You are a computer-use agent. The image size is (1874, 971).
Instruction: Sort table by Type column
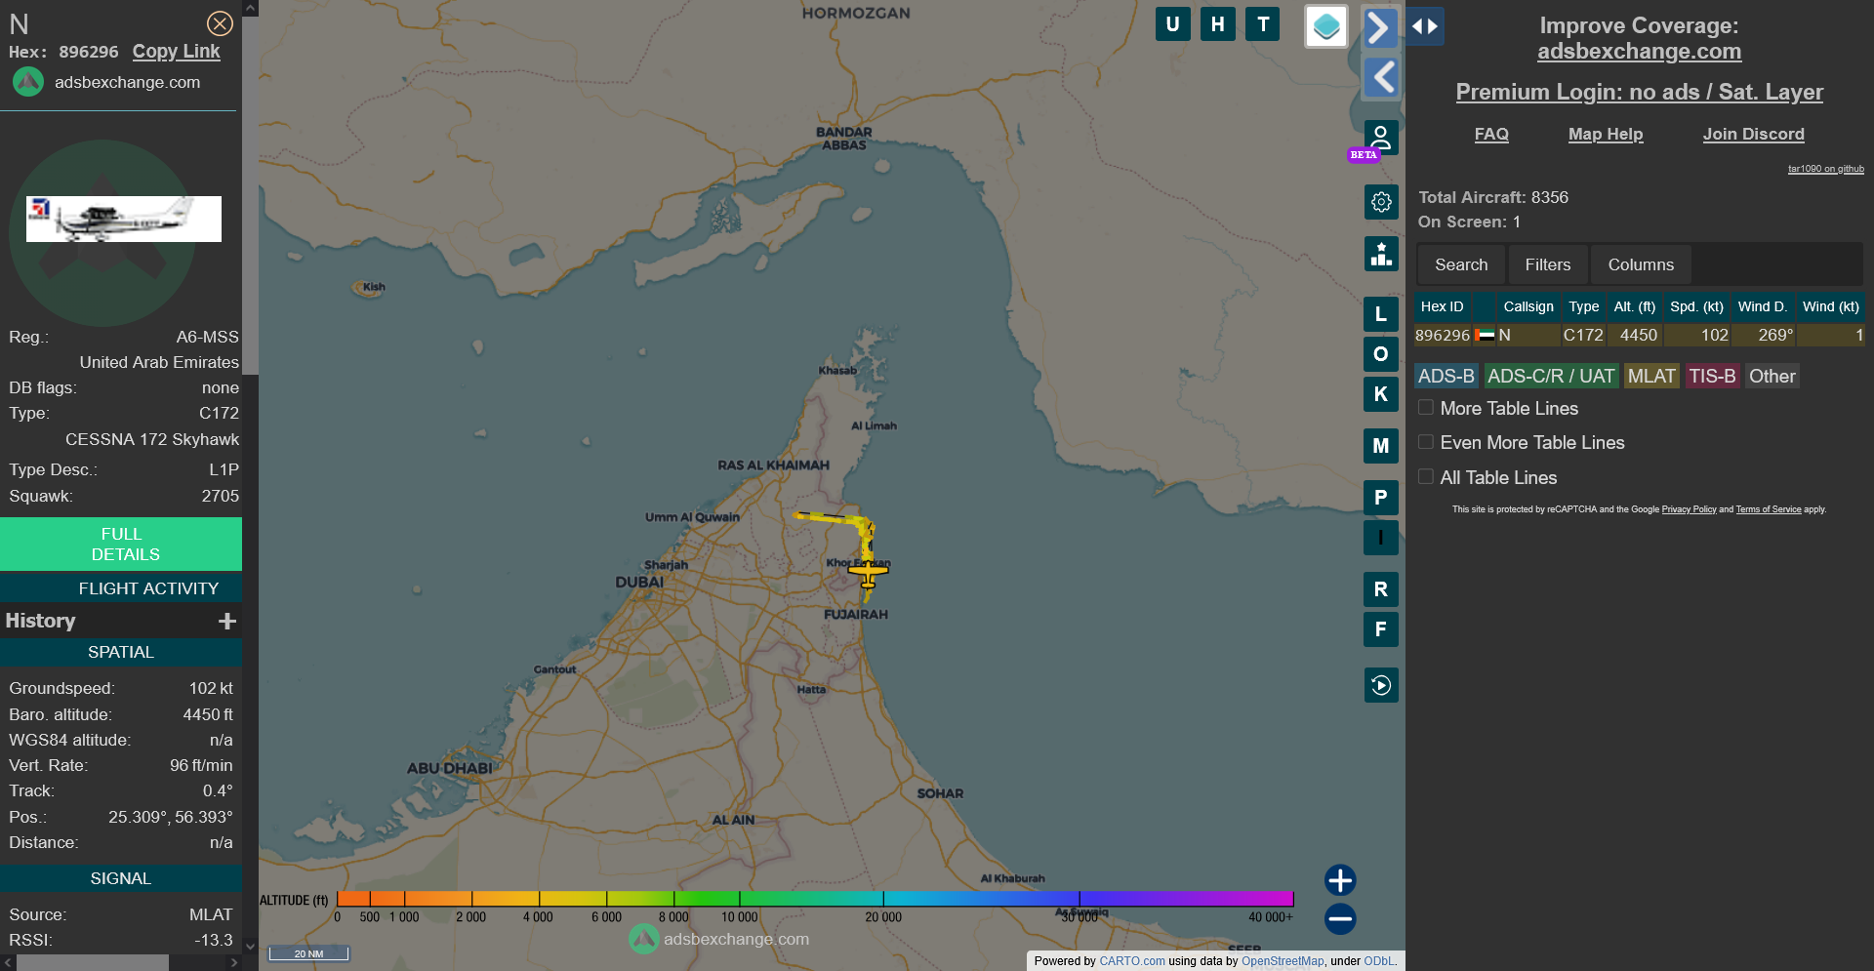tap(1584, 306)
